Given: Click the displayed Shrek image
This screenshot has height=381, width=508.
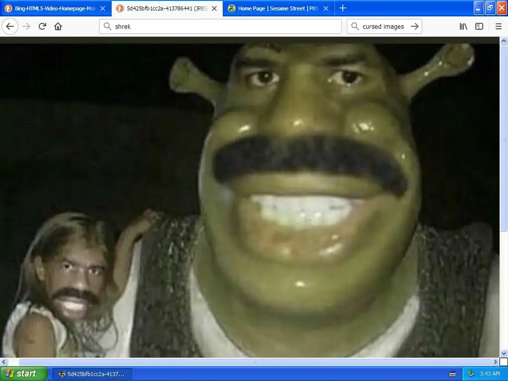Looking at the screenshot, I should coord(250,200).
